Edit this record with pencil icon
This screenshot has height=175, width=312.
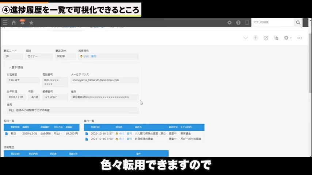pos(266,38)
